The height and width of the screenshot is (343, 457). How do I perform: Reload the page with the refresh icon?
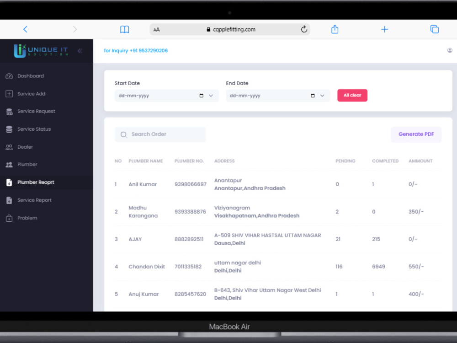coord(304,29)
